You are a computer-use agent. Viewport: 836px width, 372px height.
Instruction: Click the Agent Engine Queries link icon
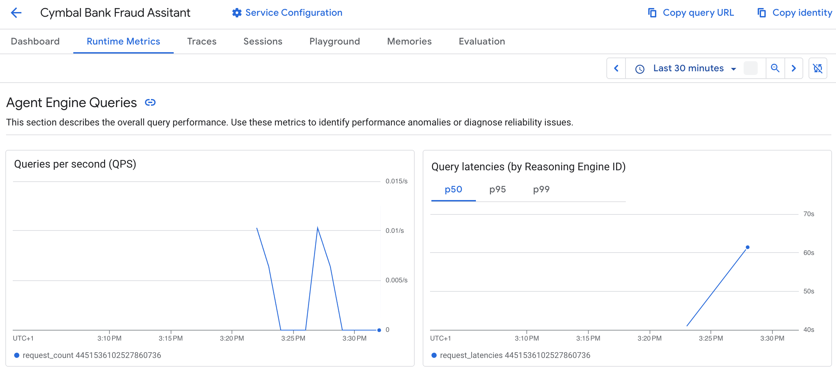tap(150, 102)
